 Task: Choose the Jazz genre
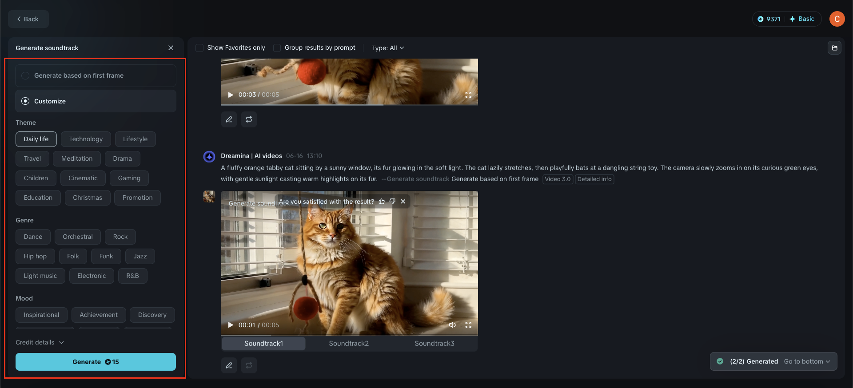click(140, 257)
